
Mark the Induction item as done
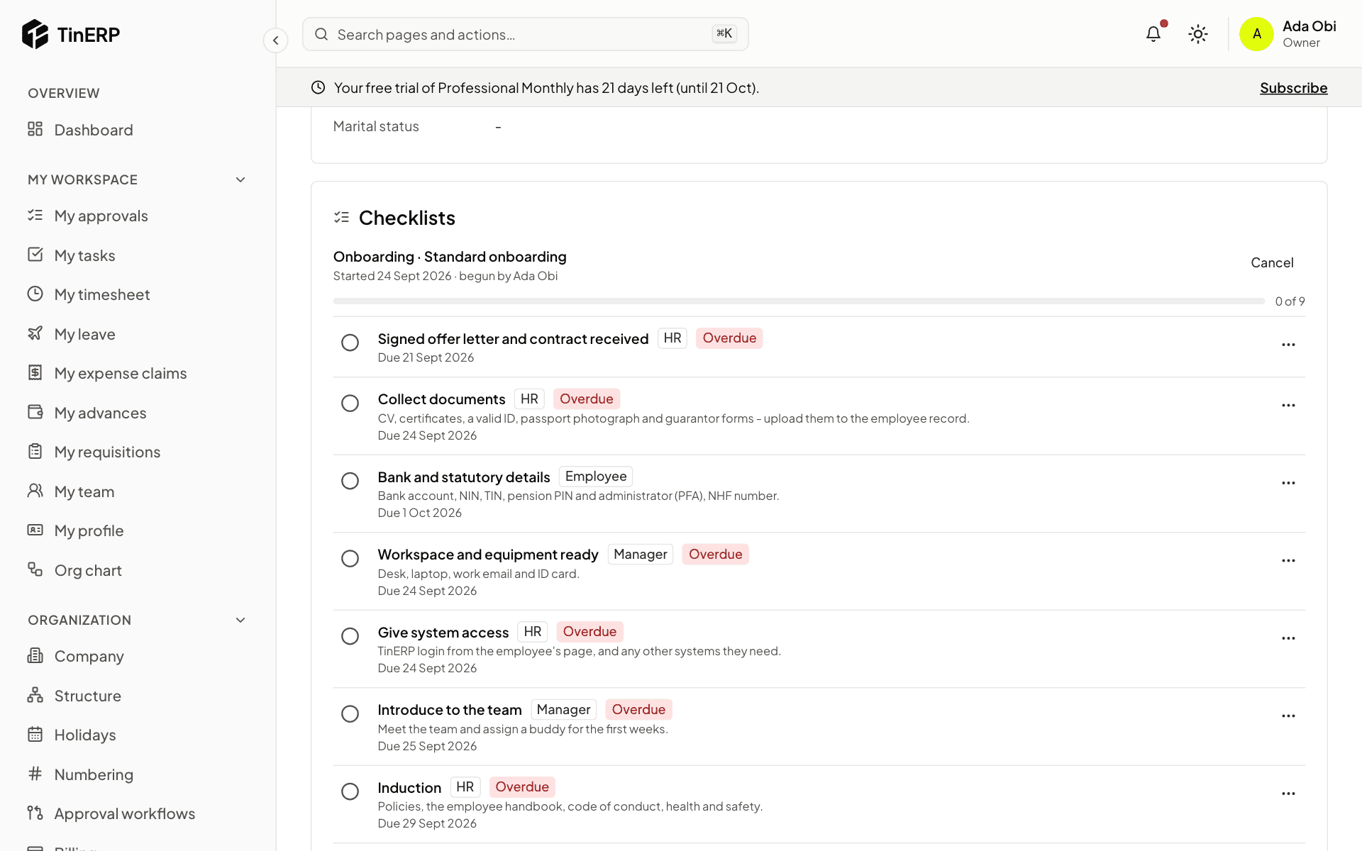coord(350,791)
